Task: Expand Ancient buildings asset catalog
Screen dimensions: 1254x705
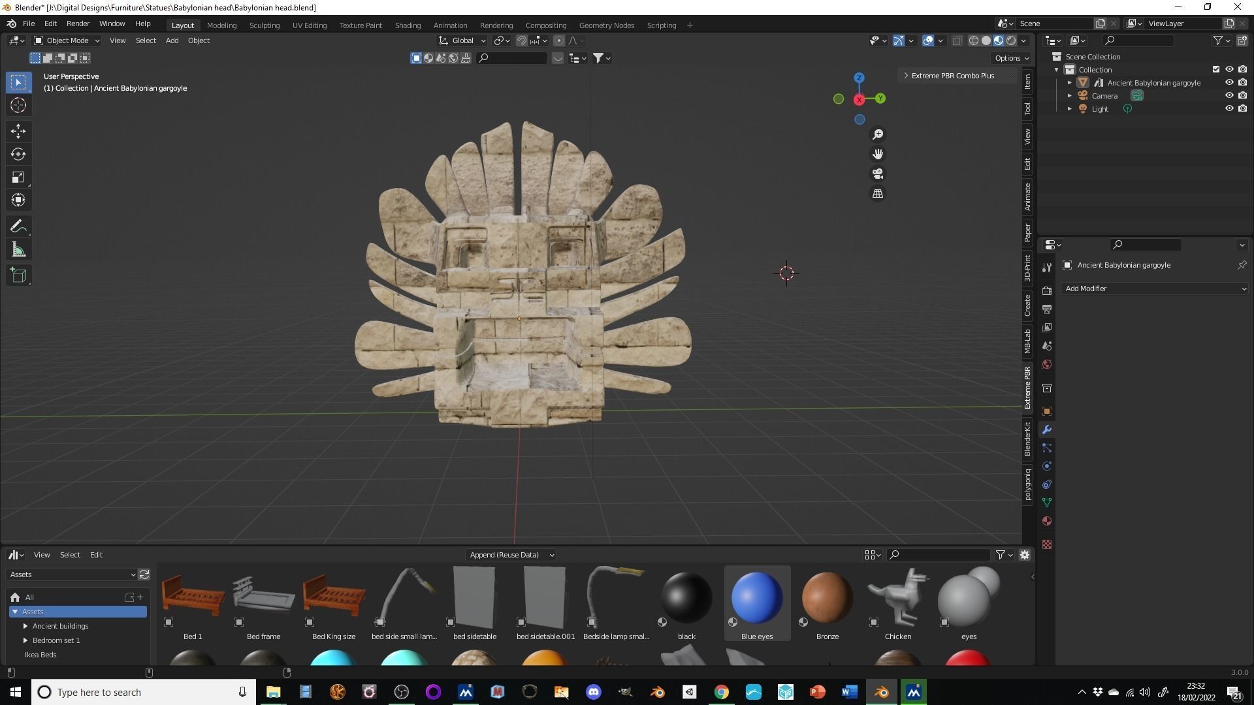Action: click(25, 626)
